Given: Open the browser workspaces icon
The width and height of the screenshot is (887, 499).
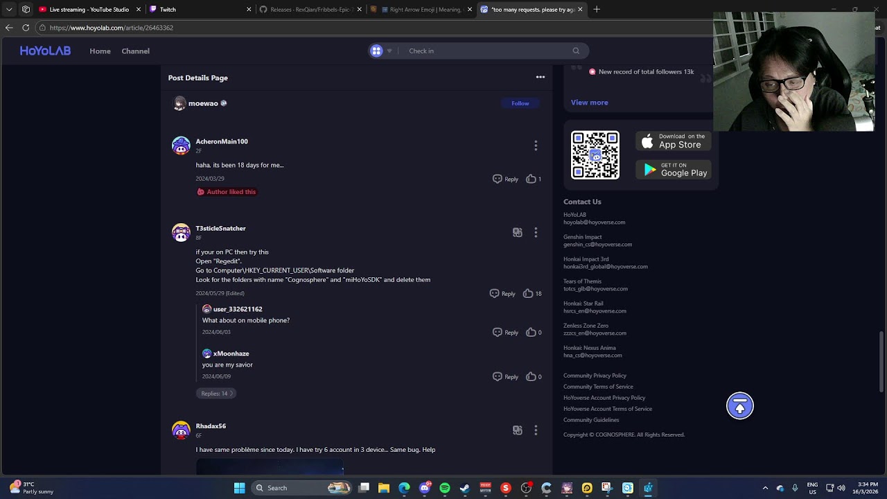Looking at the screenshot, I should (x=26, y=10).
